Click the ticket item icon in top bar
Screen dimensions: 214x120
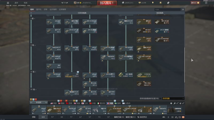[168, 3]
